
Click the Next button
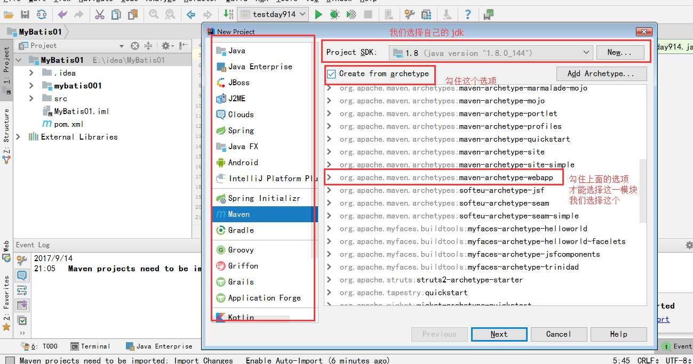499,334
